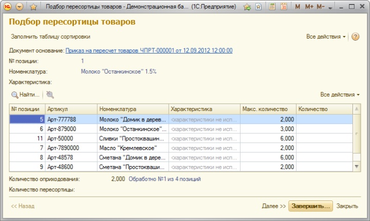Click the cancel search icon
Screen dimensions: 370x221
point(50,95)
